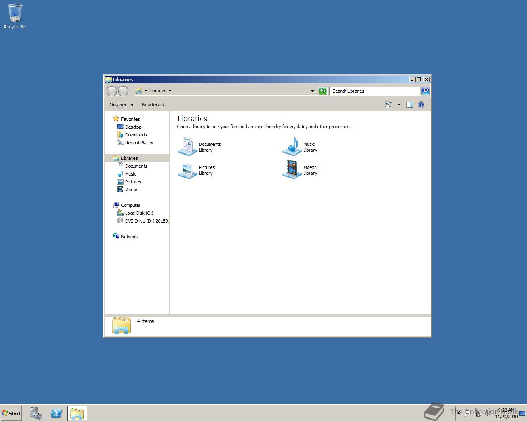Viewport: 527px width, 422px height.
Task: Open the root location arrow before Libraries
Action: [x=146, y=91]
